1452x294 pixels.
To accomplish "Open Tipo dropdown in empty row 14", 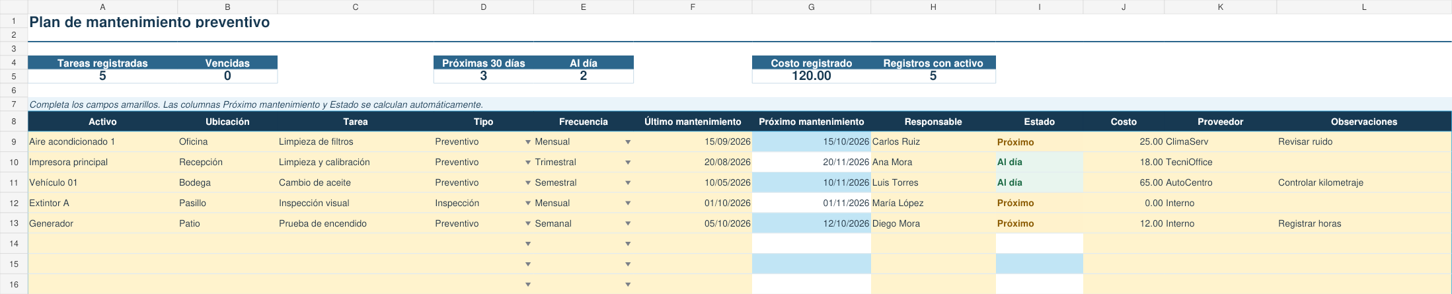I will coord(528,244).
